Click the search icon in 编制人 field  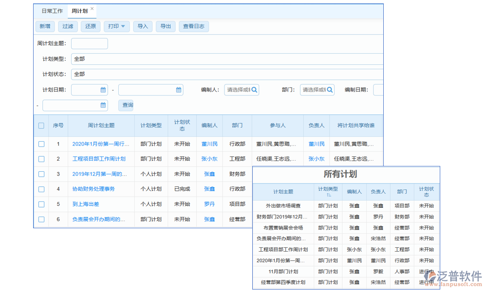click(254, 90)
